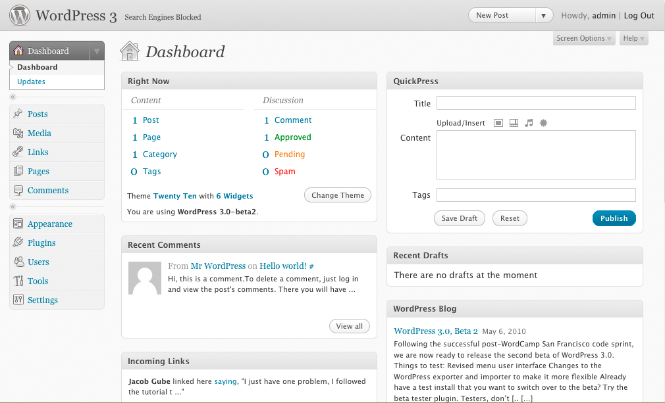Select Updates in the Dashboard submenu

31,82
